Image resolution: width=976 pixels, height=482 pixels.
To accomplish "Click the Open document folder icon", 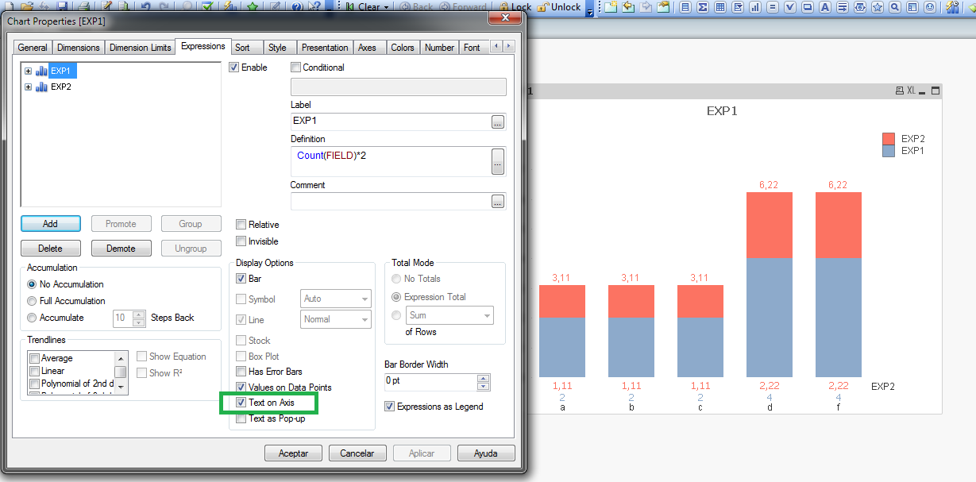I will tap(27, 6).
